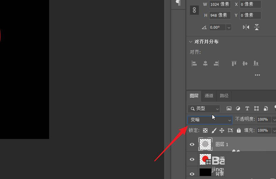Viewport: 276px width, 179px height.
Task: Lock position move icon
Action: (222, 130)
